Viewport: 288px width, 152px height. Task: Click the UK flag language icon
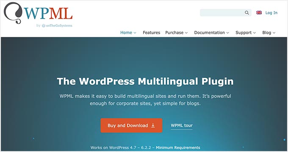[259, 13]
